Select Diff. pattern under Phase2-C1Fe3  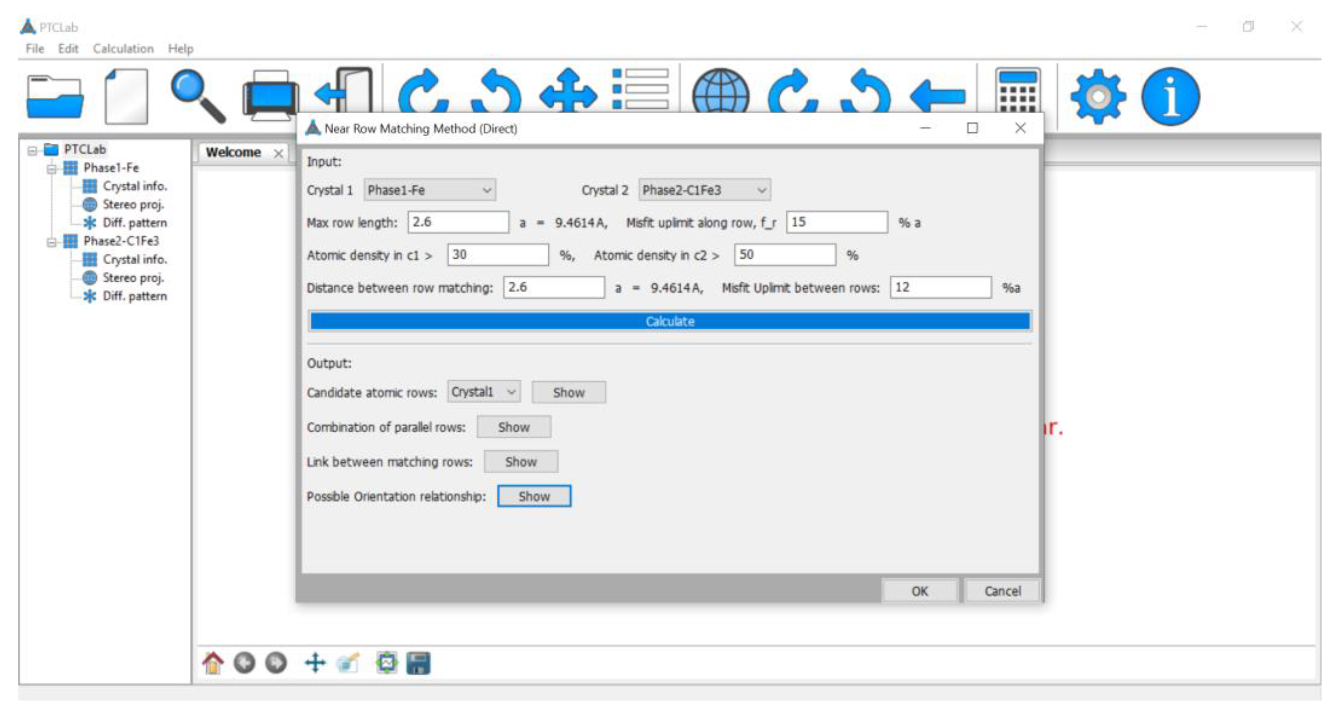coord(135,297)
